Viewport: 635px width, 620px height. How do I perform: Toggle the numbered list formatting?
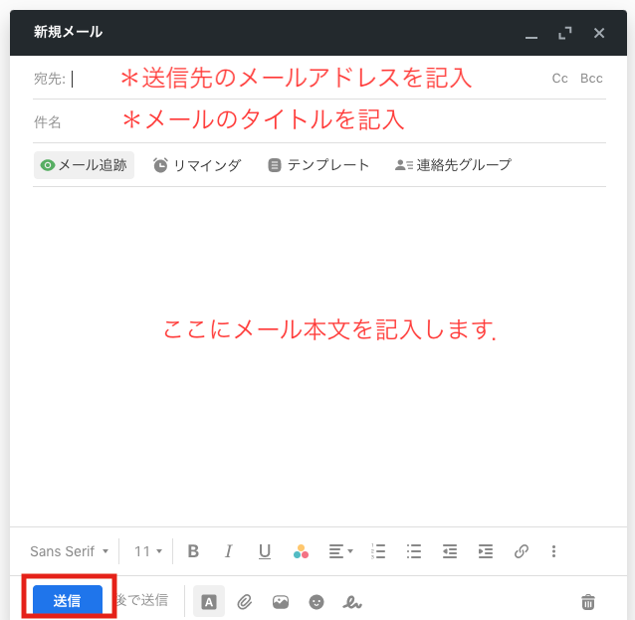(378, 551)
